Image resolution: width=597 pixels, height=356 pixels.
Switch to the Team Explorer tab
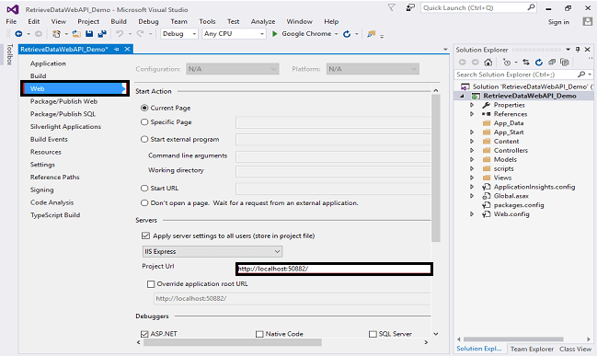pos(532,349)
